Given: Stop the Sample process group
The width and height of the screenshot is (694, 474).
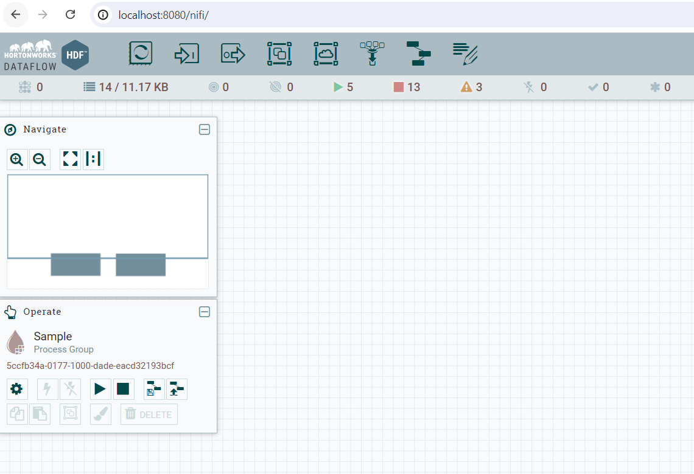Looking at the screenshot, I should pyautogui.click(x=124, y=389).
